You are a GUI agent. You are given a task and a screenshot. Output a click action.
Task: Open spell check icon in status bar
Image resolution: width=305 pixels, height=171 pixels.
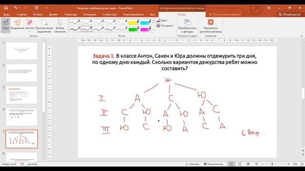tap(22, 164)
